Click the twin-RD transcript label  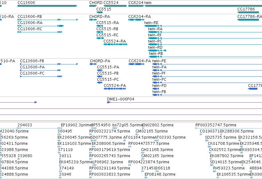pyautogui.click(x=155, y=47)
